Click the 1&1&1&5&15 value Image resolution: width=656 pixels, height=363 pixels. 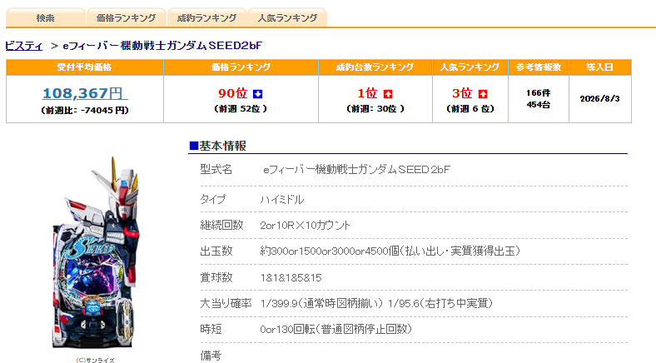(291, 278)
